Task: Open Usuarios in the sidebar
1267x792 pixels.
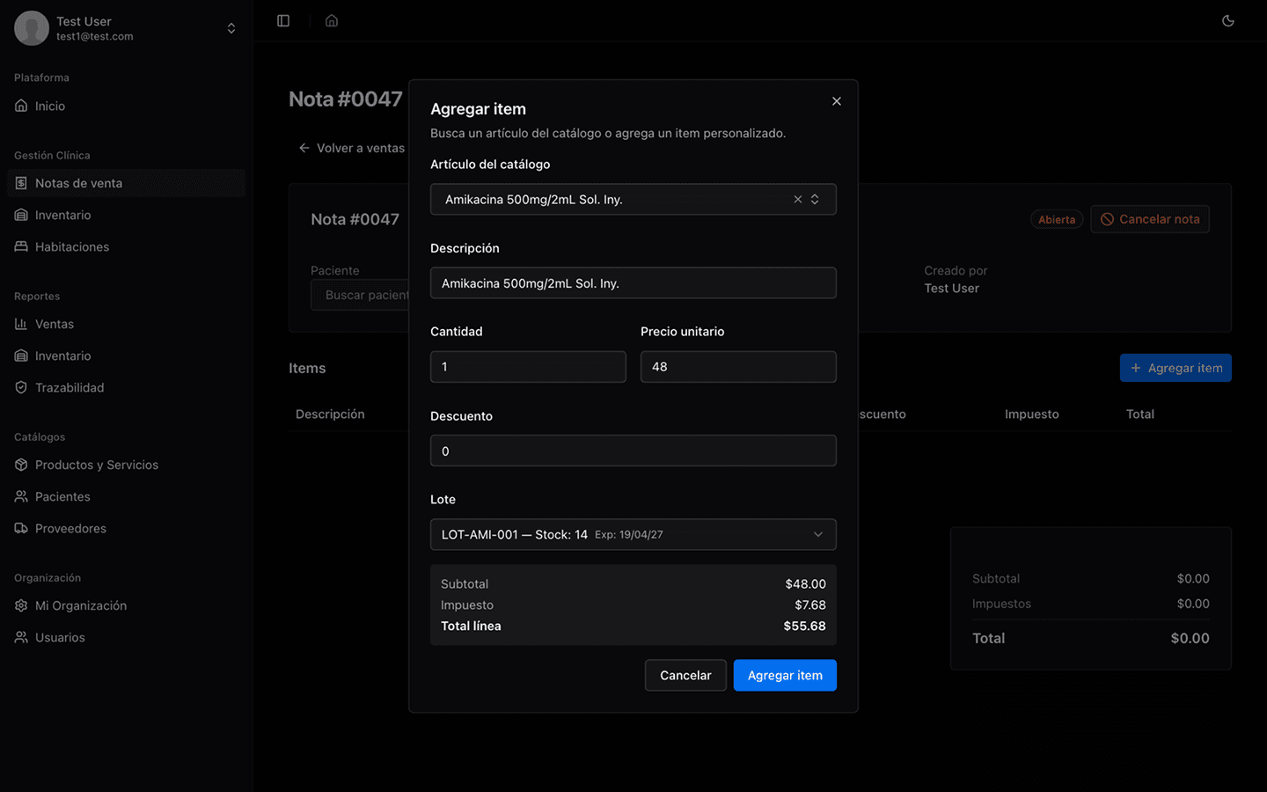Action: click(60, 637)
